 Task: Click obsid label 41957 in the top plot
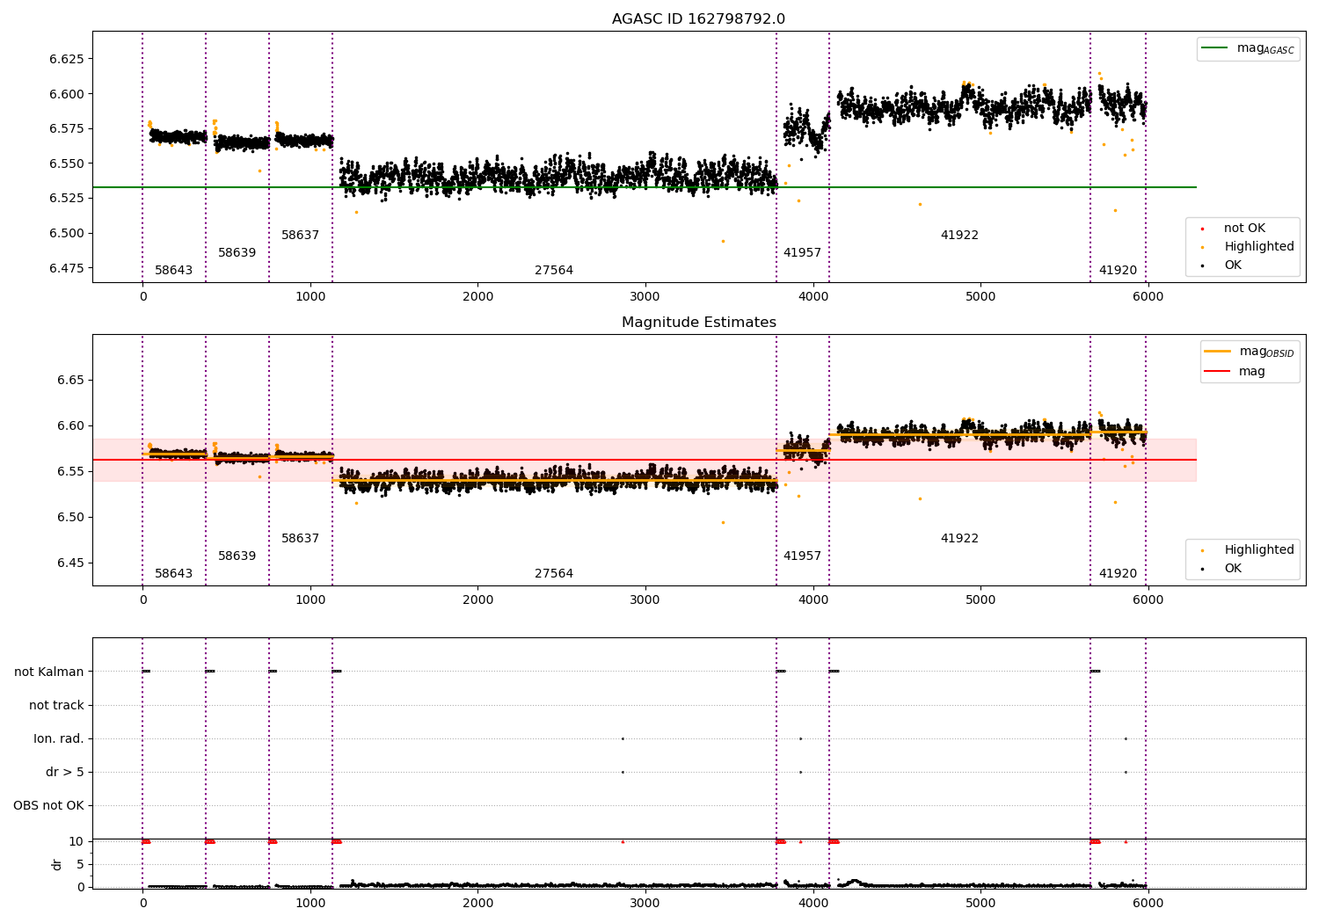click(x=802, y=253)
